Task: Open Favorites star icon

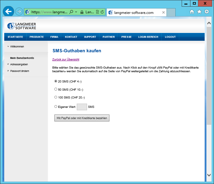Action: pyautogui.click(x=199, y=11)
